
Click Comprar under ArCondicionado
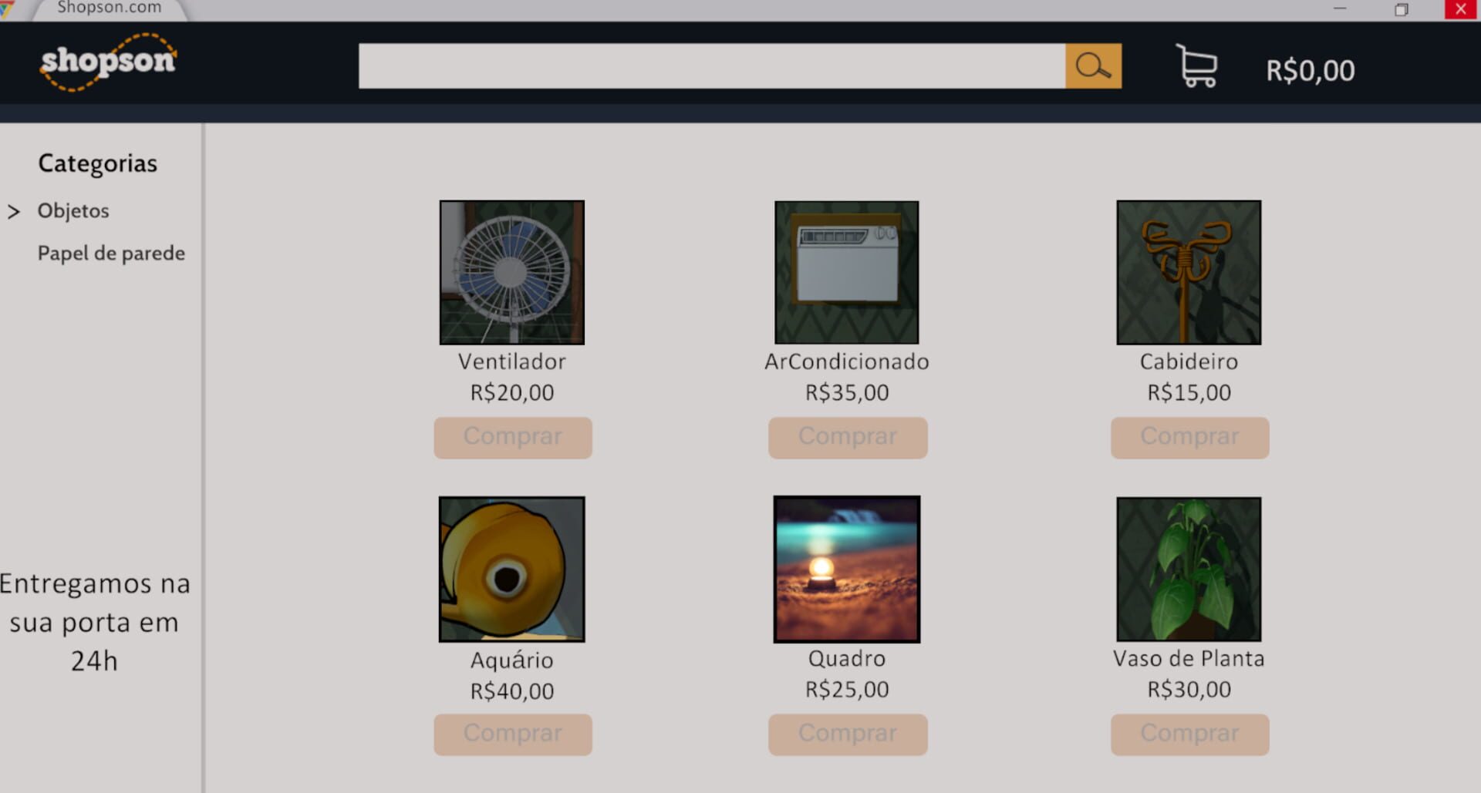pos(848,438)
